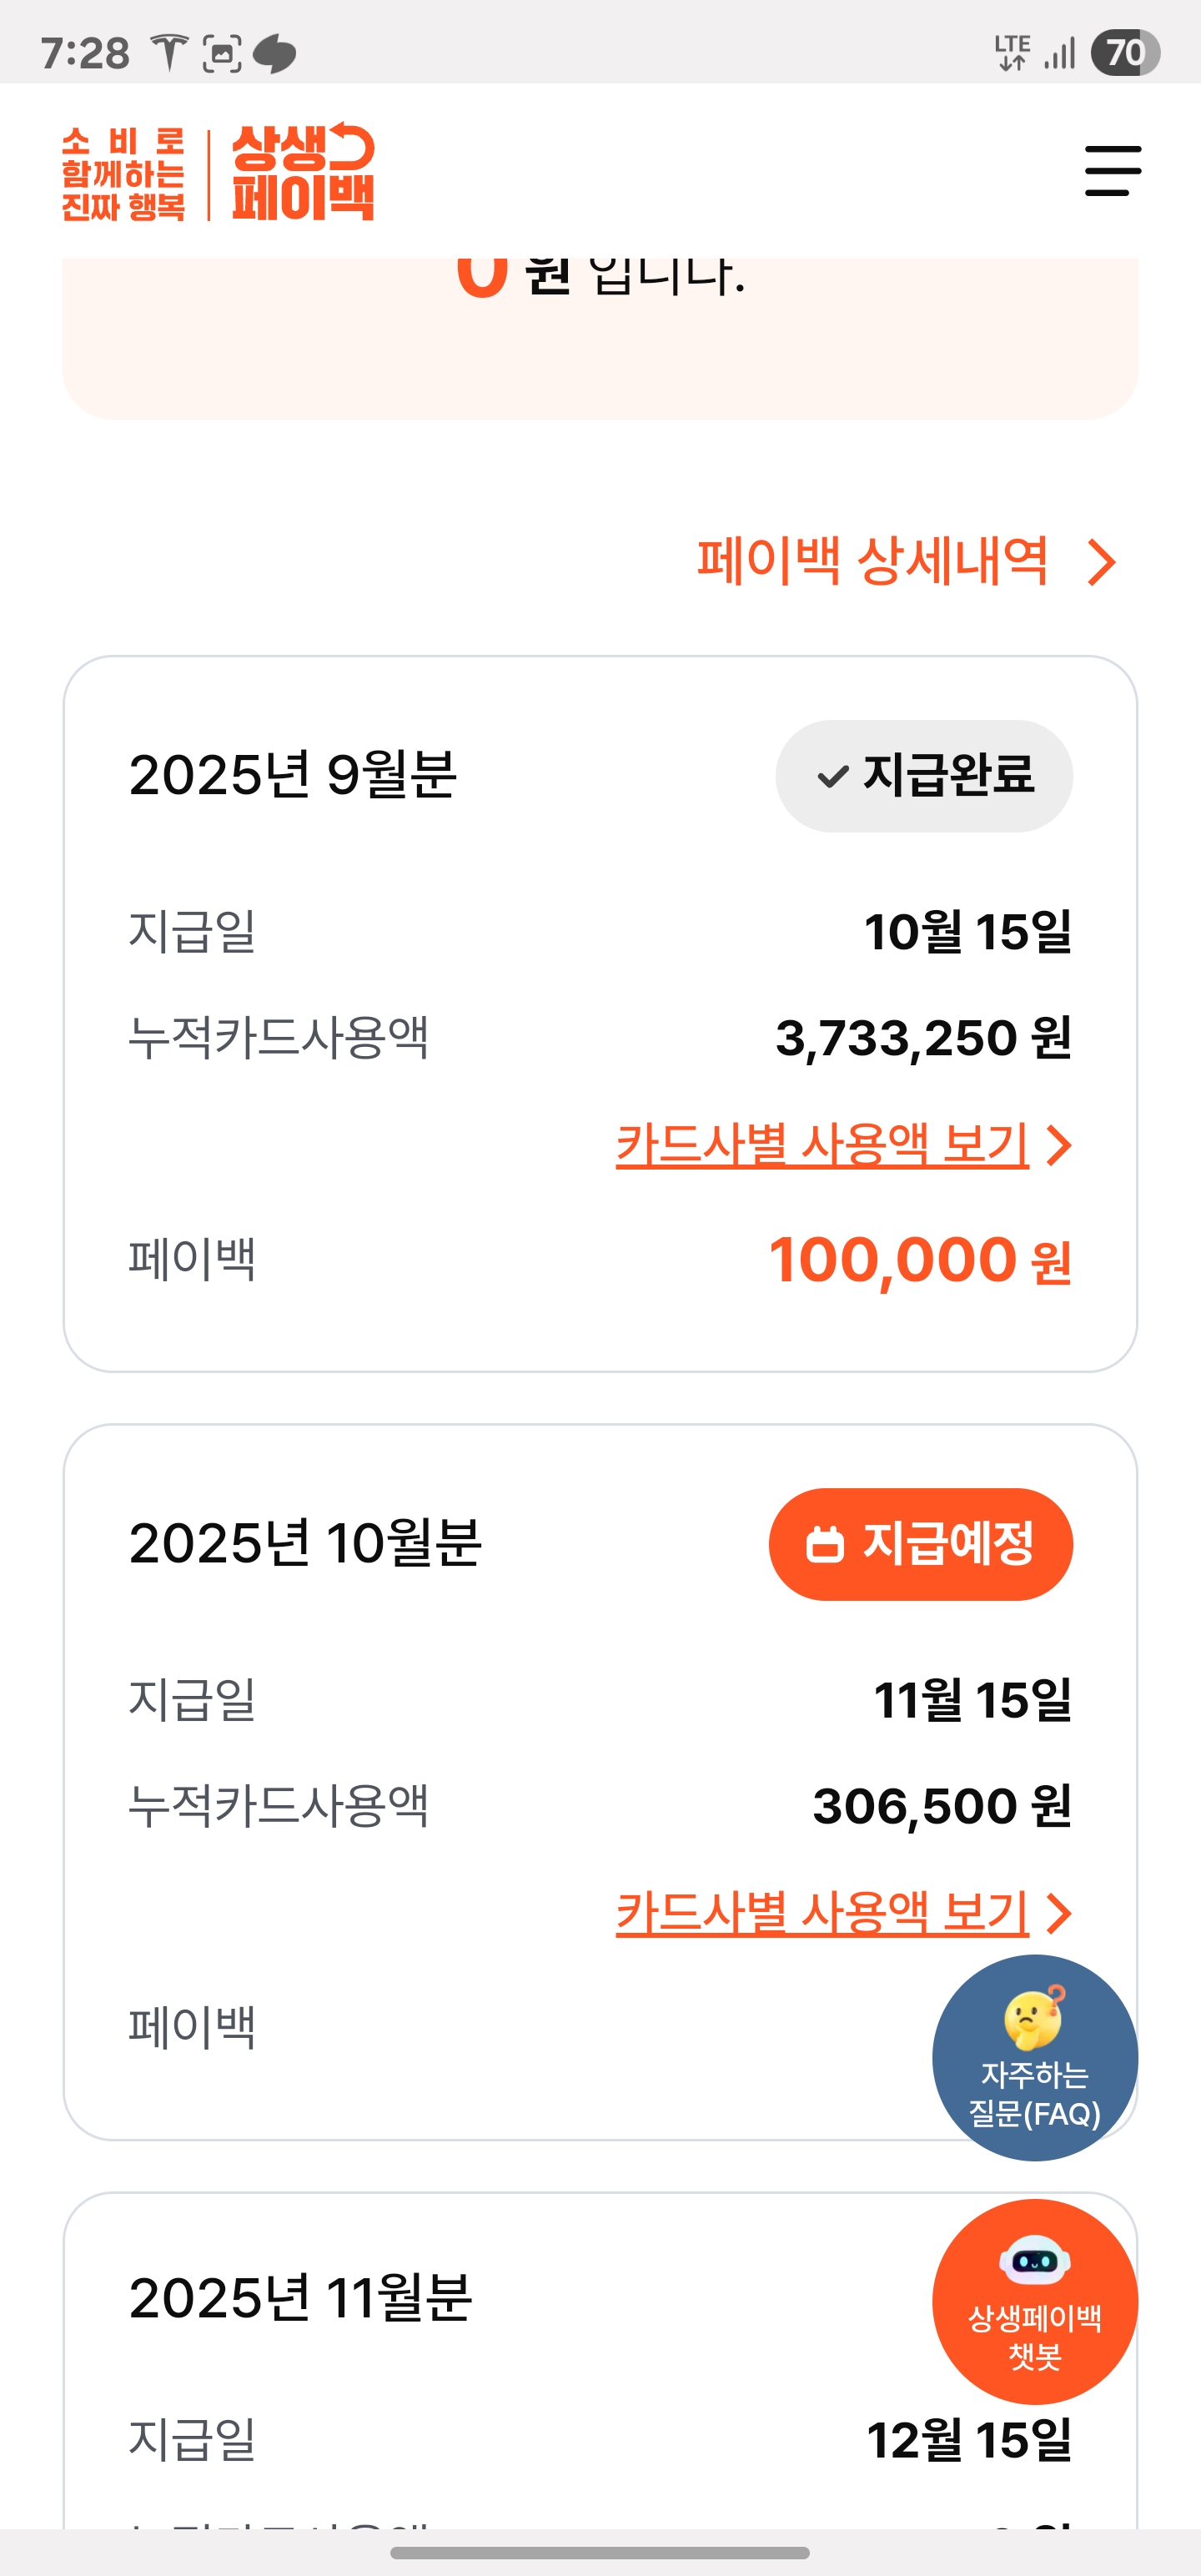This screenshot has height=2576, width=1201.
Task: Open 페이백 상세내역 link
Action: coord(872,561)
